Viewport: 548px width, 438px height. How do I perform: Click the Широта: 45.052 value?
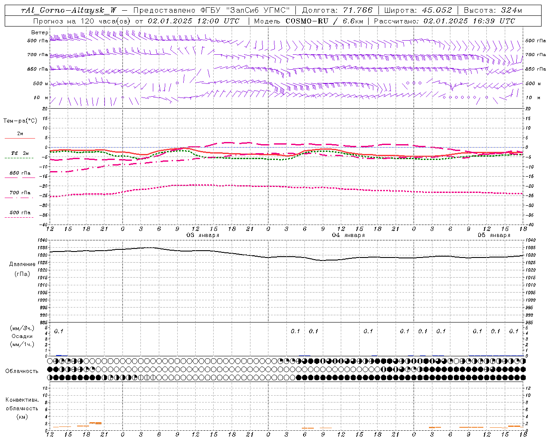coord(418,10)
